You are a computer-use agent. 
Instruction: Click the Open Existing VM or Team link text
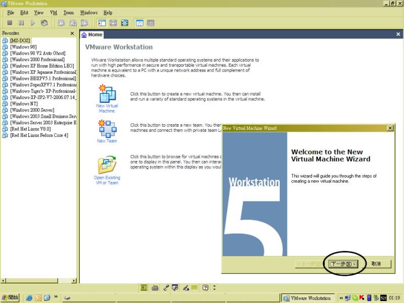click(x=107, y=180)
